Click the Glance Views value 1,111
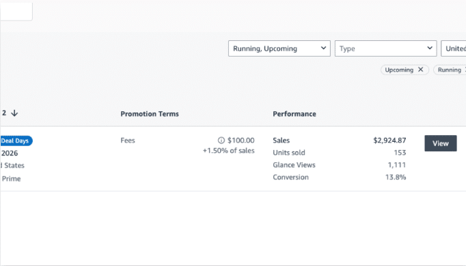 397,165
